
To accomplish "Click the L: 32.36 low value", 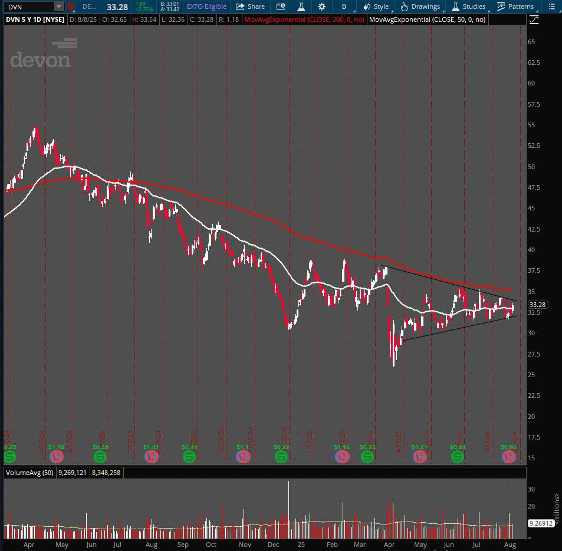I will (x=173, y=19).
